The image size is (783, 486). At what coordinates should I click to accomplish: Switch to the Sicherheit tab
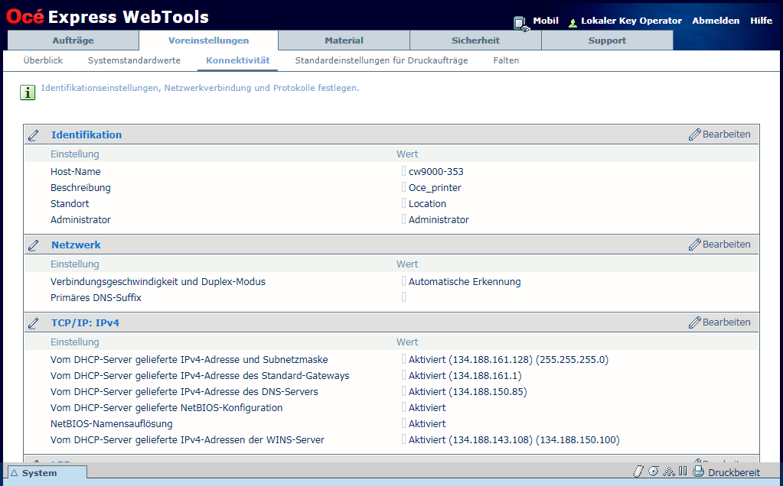[475, 40]
